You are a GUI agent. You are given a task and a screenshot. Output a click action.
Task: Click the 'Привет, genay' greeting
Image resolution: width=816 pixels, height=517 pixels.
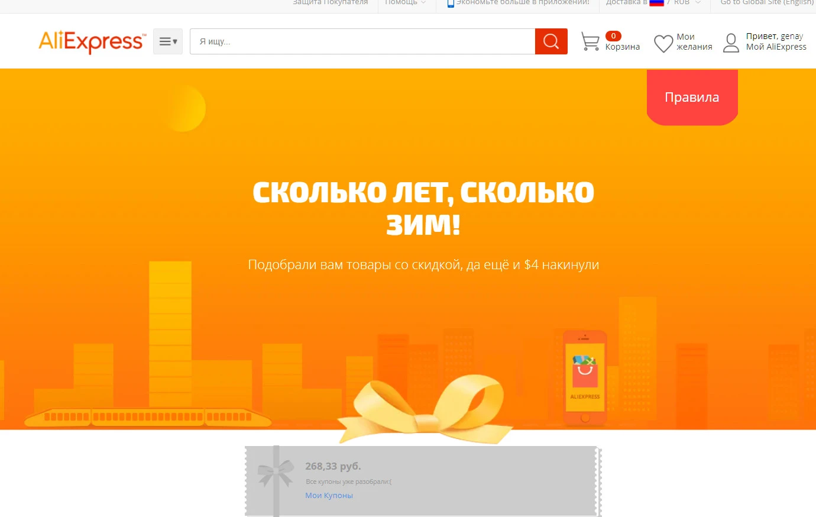[x=775, y=36]
